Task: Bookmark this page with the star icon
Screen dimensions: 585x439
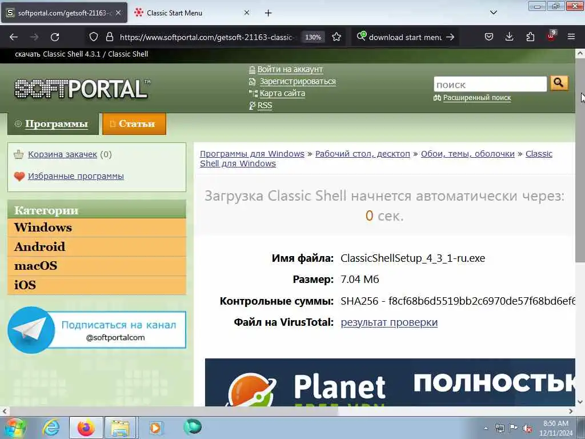Action: click(x=336, y=37)
